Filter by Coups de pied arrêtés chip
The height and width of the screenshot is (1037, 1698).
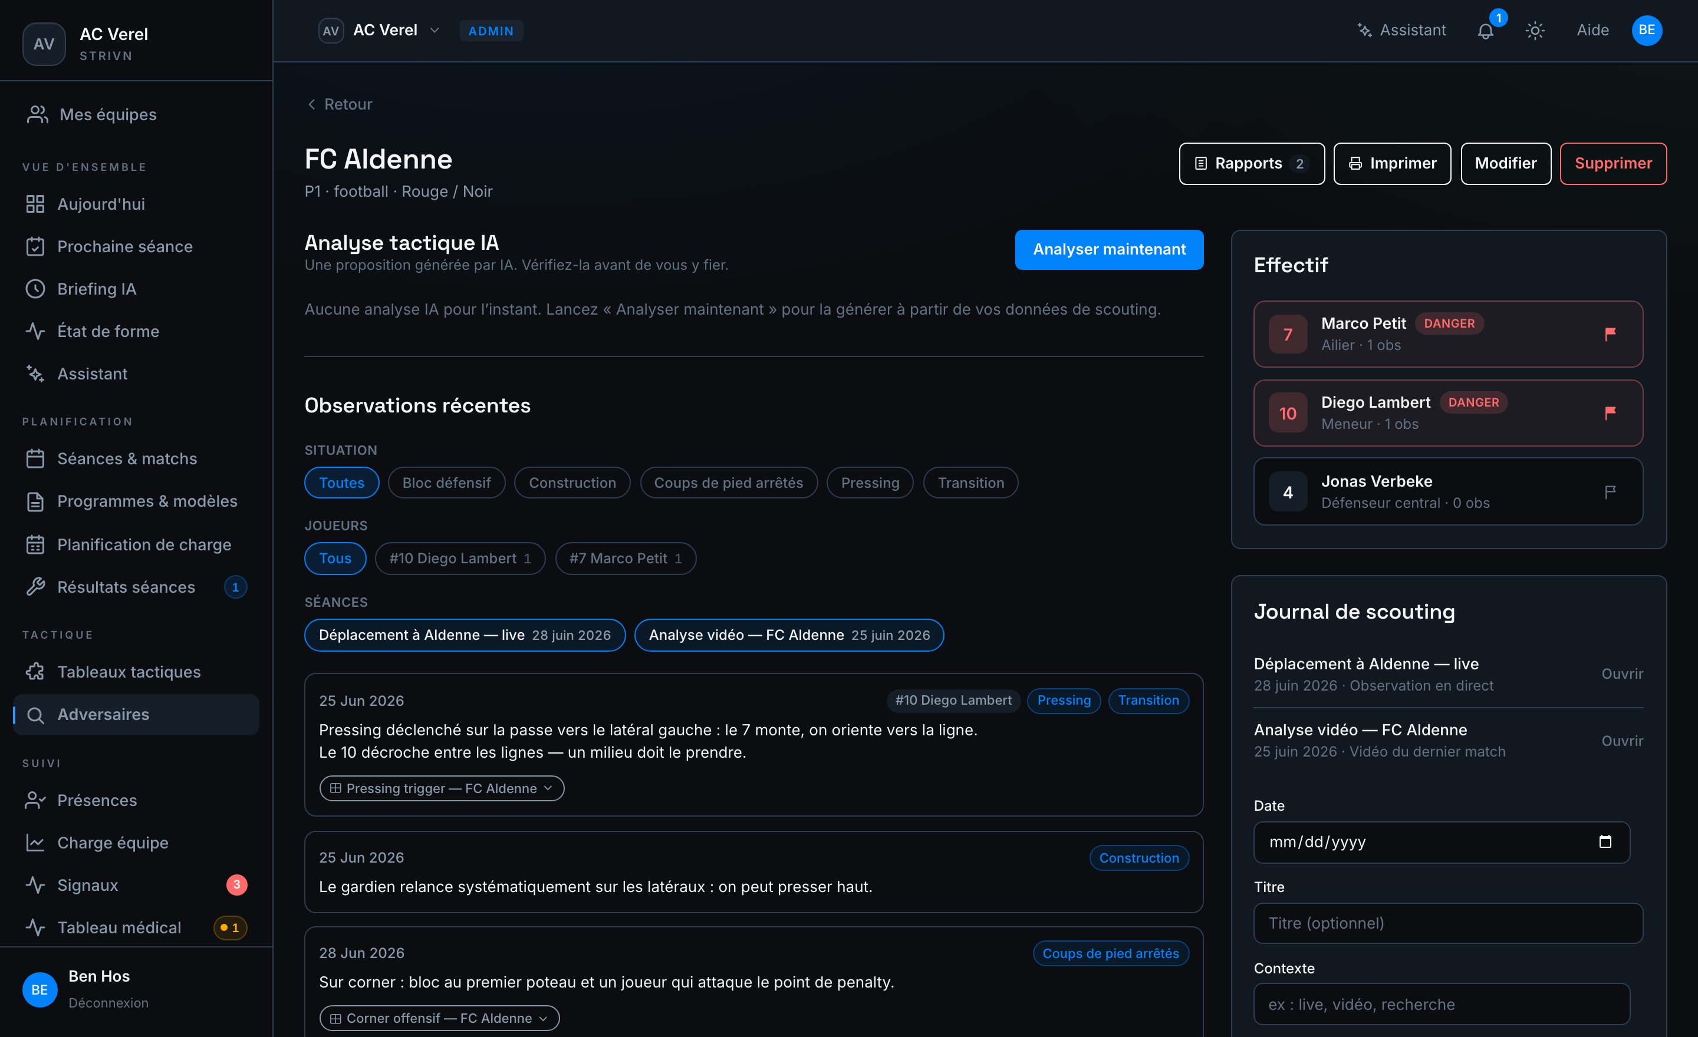pyautogui.click(x=728, y=483)
